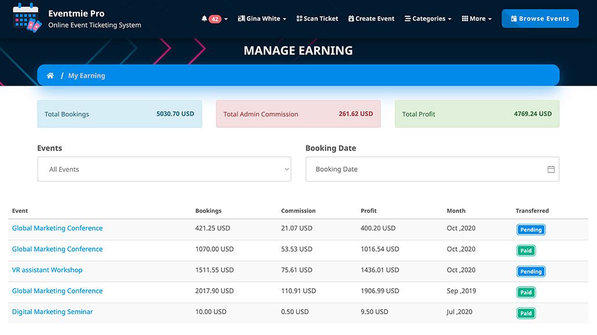The height and width of the screenshot is (335, 597).
Task: Click the Categories list icon
Action: click(x=409, y=18)
